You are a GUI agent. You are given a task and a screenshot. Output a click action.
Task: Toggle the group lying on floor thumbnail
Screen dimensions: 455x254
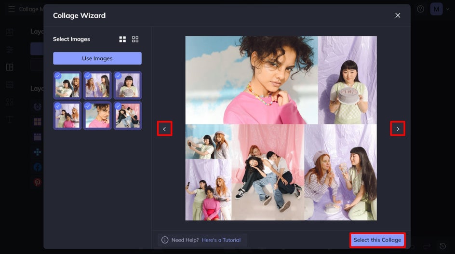128,116
